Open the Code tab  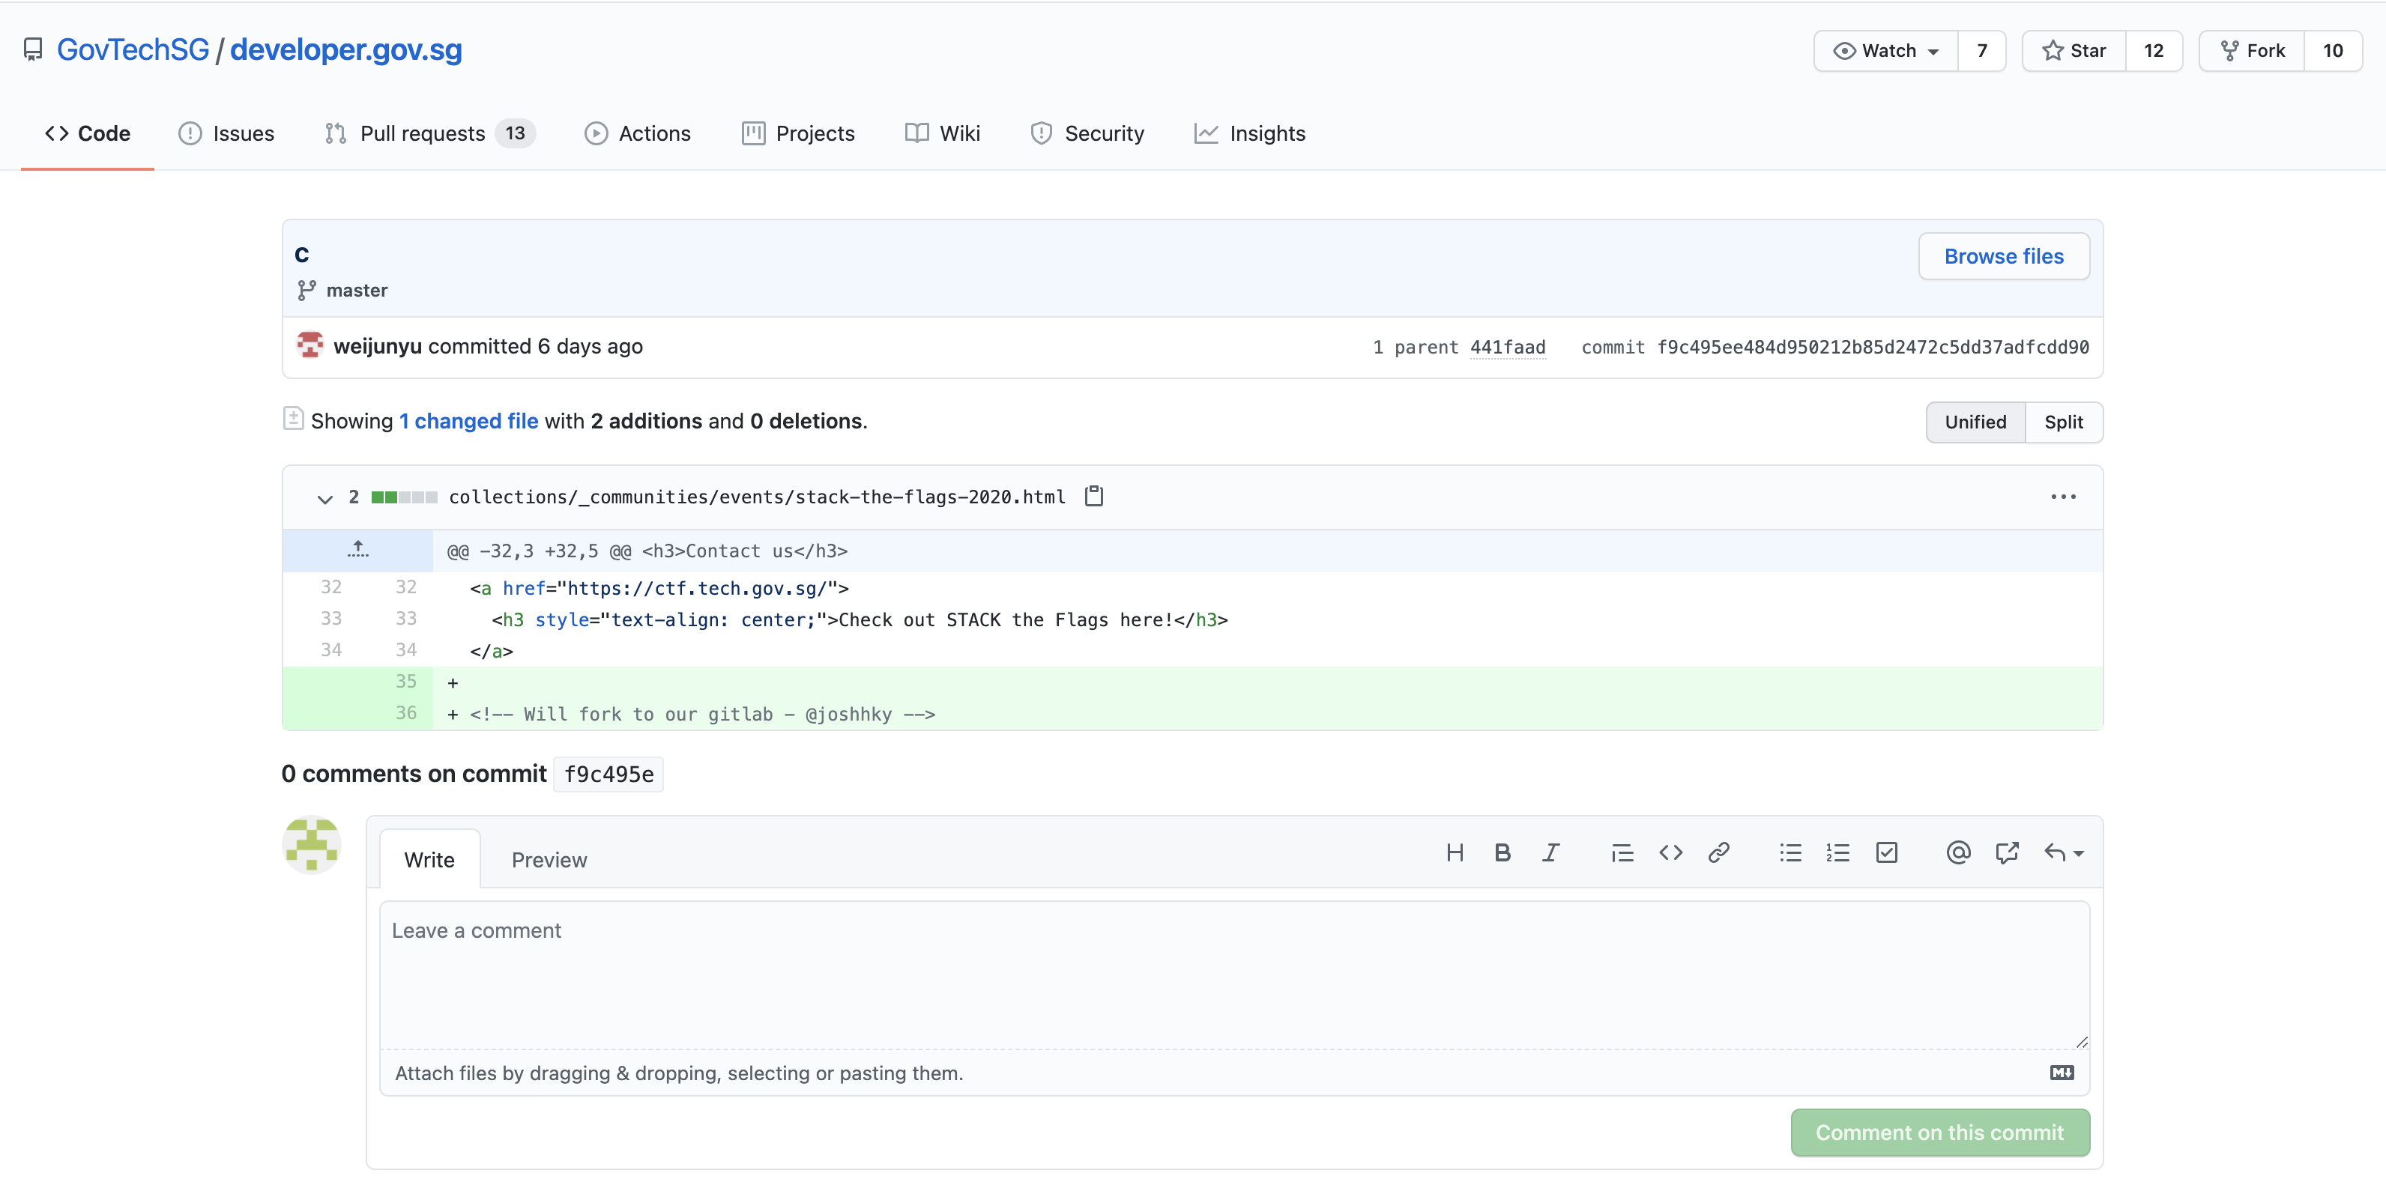(x=87, y=133)
